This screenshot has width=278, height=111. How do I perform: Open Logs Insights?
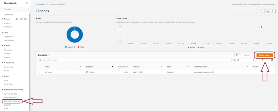9,40
